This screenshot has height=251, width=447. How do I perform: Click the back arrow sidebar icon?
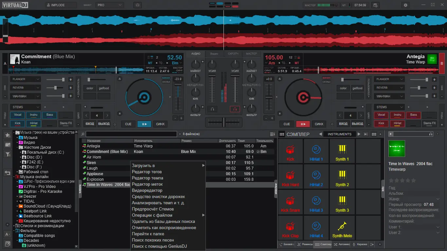pos(7,173)
